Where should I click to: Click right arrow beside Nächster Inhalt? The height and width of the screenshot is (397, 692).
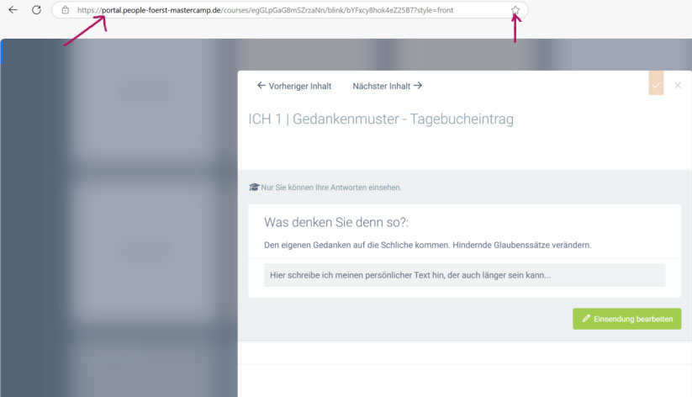point(418,86)
